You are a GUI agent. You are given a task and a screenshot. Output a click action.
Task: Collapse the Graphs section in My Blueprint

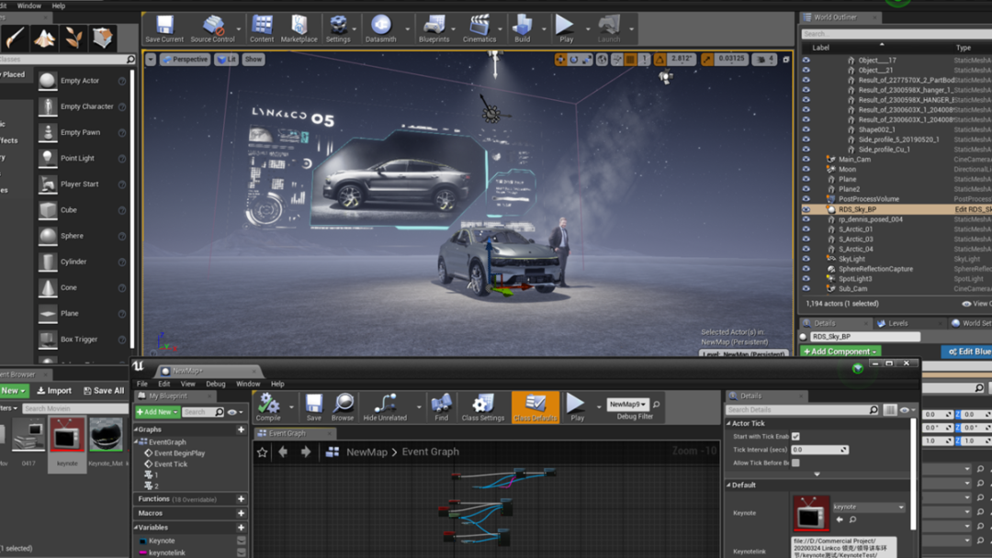pos(138,430)
